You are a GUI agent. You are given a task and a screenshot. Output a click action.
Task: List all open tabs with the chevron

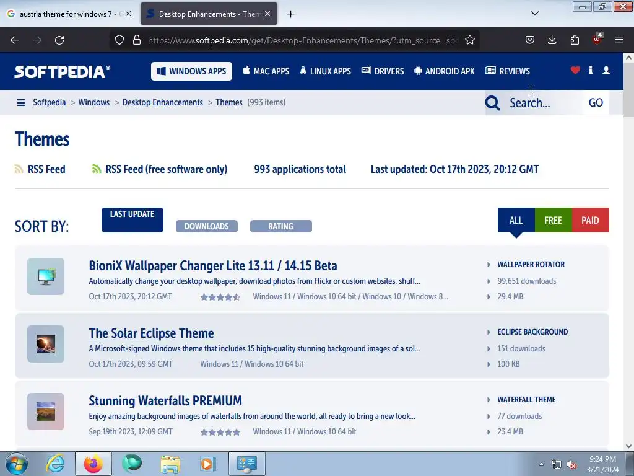[x=534, y=14]
